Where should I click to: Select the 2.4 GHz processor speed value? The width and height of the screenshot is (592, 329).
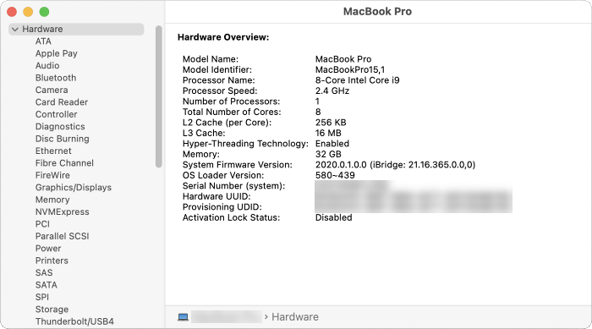tap(332, 90)
